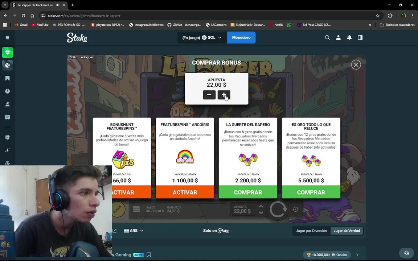Viewport: 418px width, 261px height.
Task: Bookmark this page with star icon
Action: coord(377,16)
